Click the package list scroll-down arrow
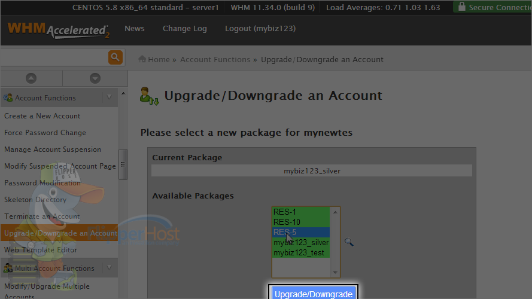 tap(335, 272)
